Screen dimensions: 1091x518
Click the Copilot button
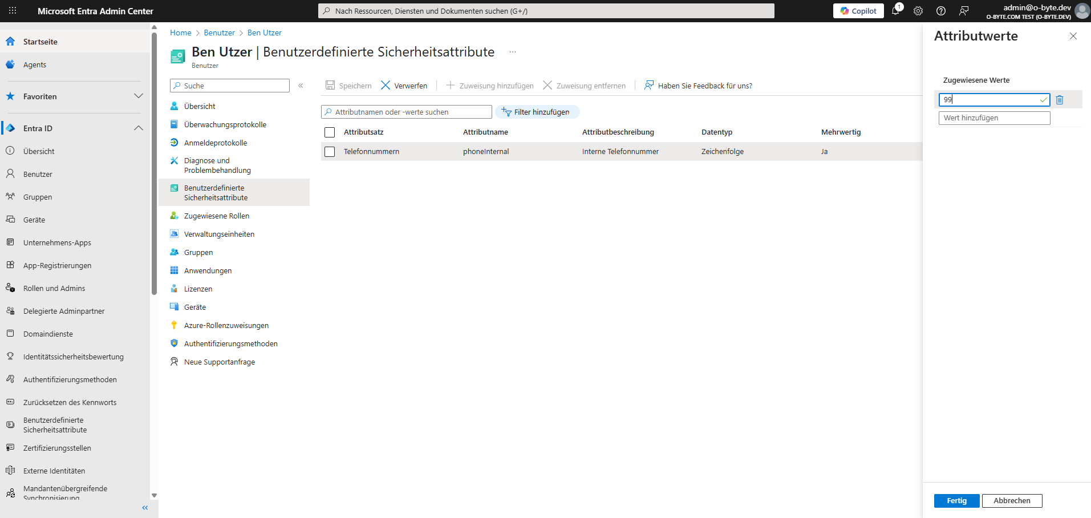point(858,11)
